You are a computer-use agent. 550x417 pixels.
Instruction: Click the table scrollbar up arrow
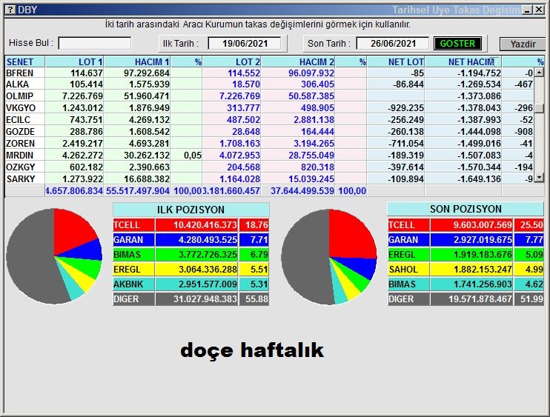coord(539,73)
